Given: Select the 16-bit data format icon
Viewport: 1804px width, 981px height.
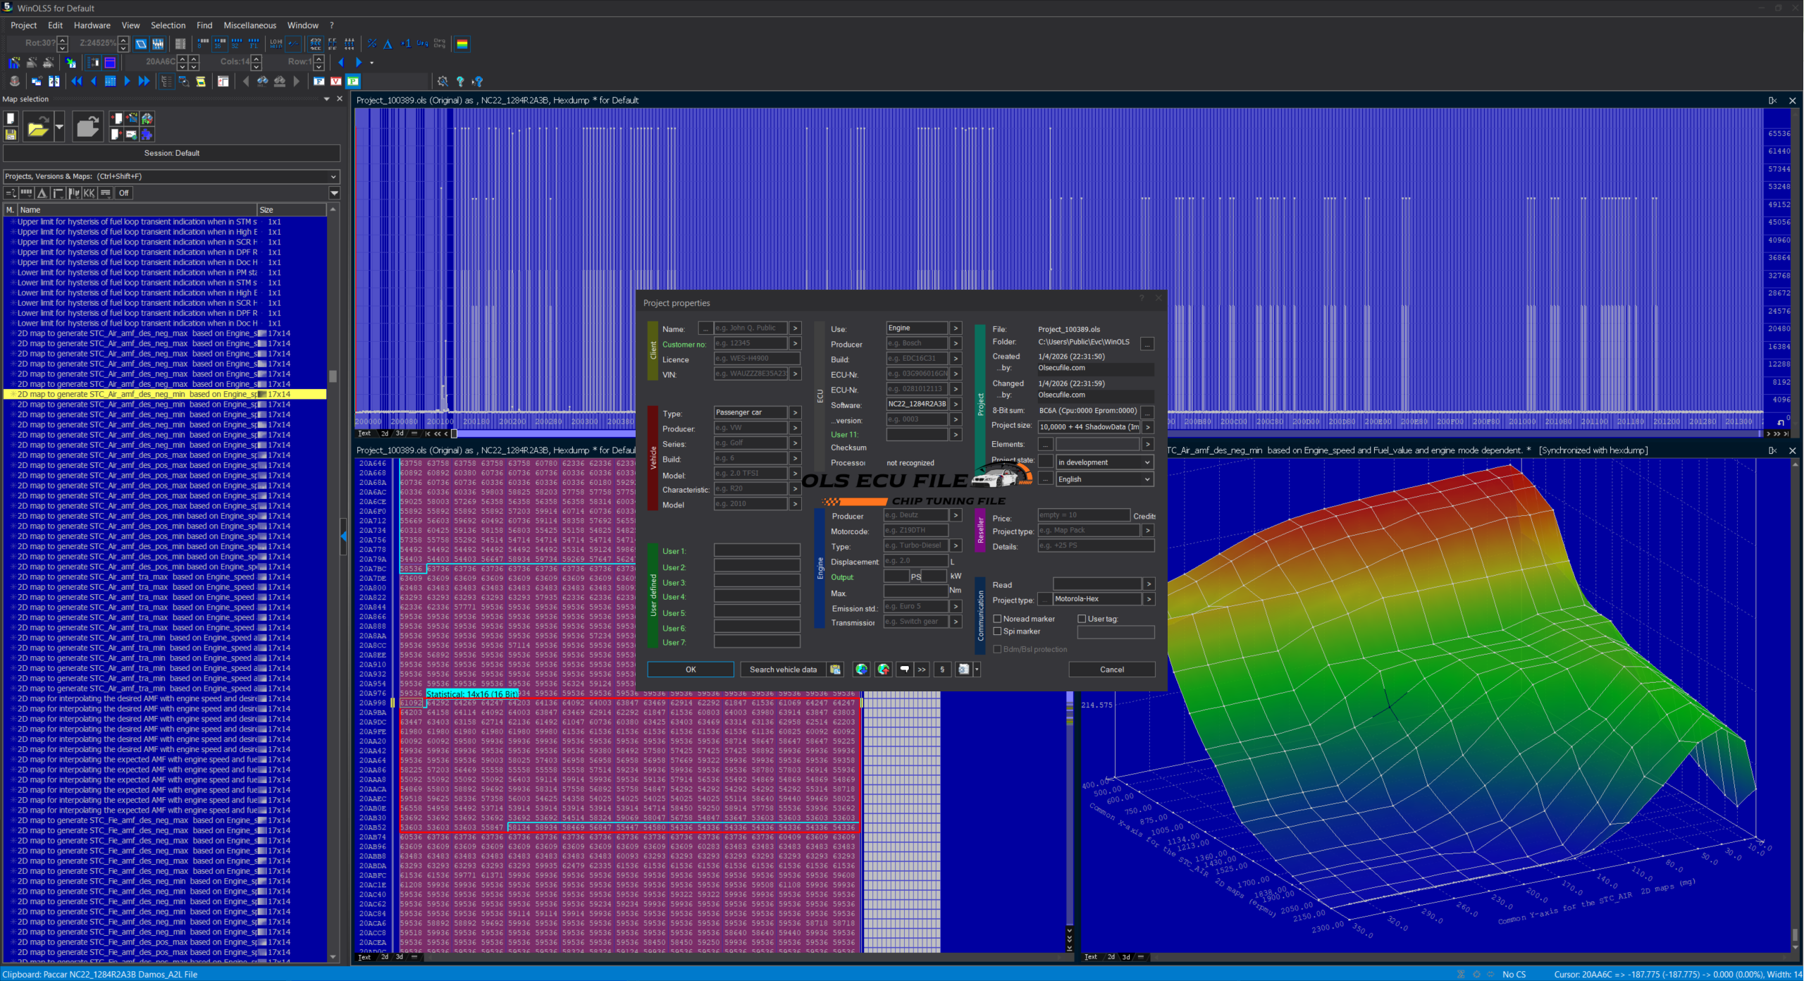Looking at the screenshot, I should click(x=220, y=44).
